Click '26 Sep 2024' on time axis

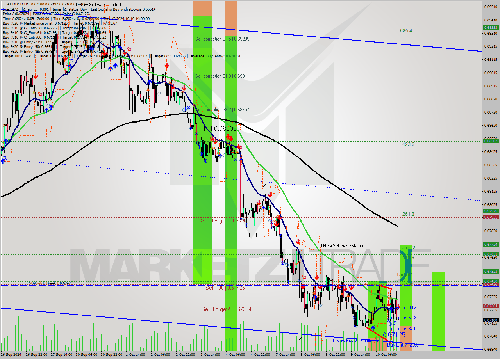click(x=11, y=355)
